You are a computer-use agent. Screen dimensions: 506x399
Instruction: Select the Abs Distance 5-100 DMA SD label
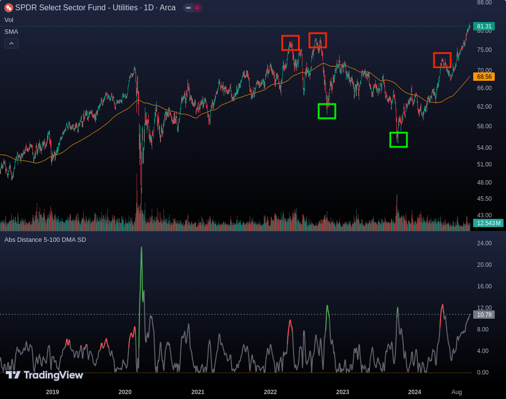45,240
